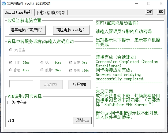The image size is (168, 133).
Task: Select the 香港 relay server
Action: pyautogui.click(x=11, y=70)
